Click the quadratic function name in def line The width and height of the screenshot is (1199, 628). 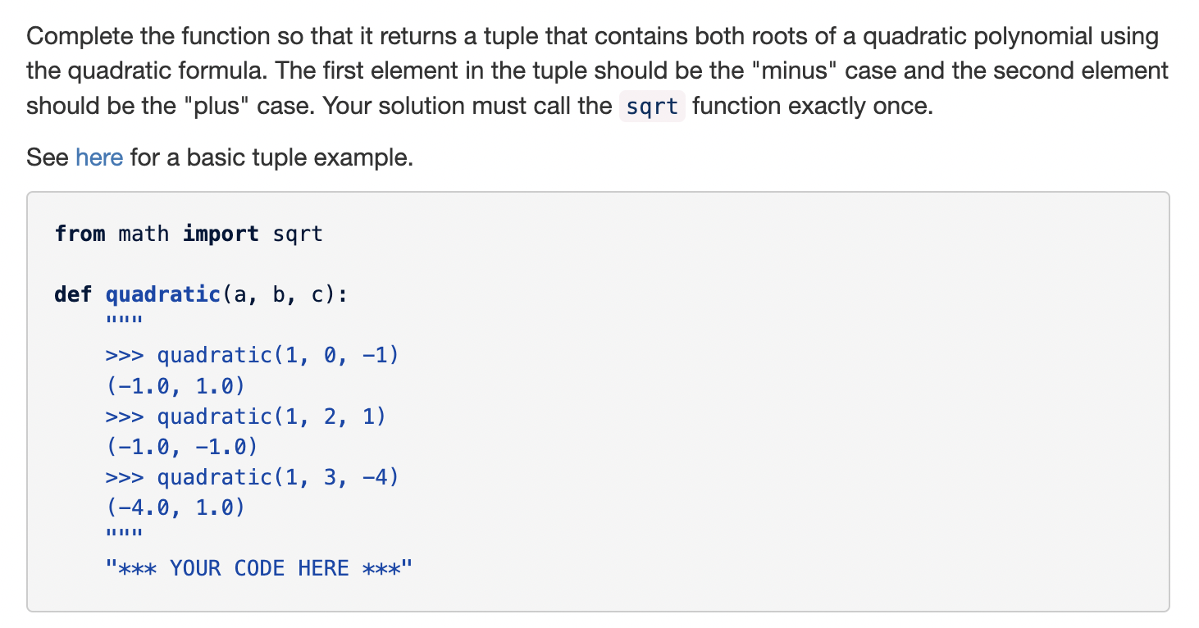[164, 294]
